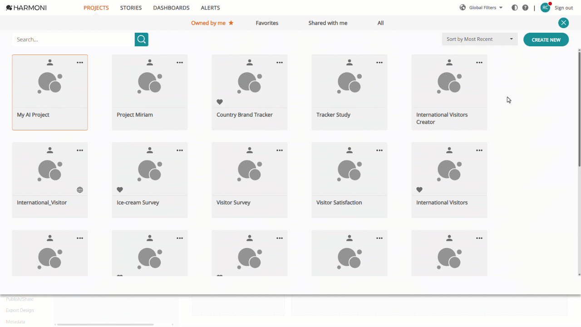Open options menu for International Visitors Creator

479,63
